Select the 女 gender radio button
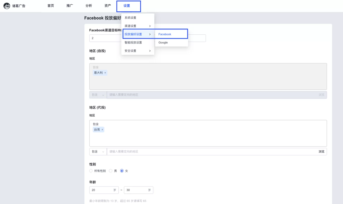The width and height of the screenshot is (343, 204). click(x=122, y=171)
